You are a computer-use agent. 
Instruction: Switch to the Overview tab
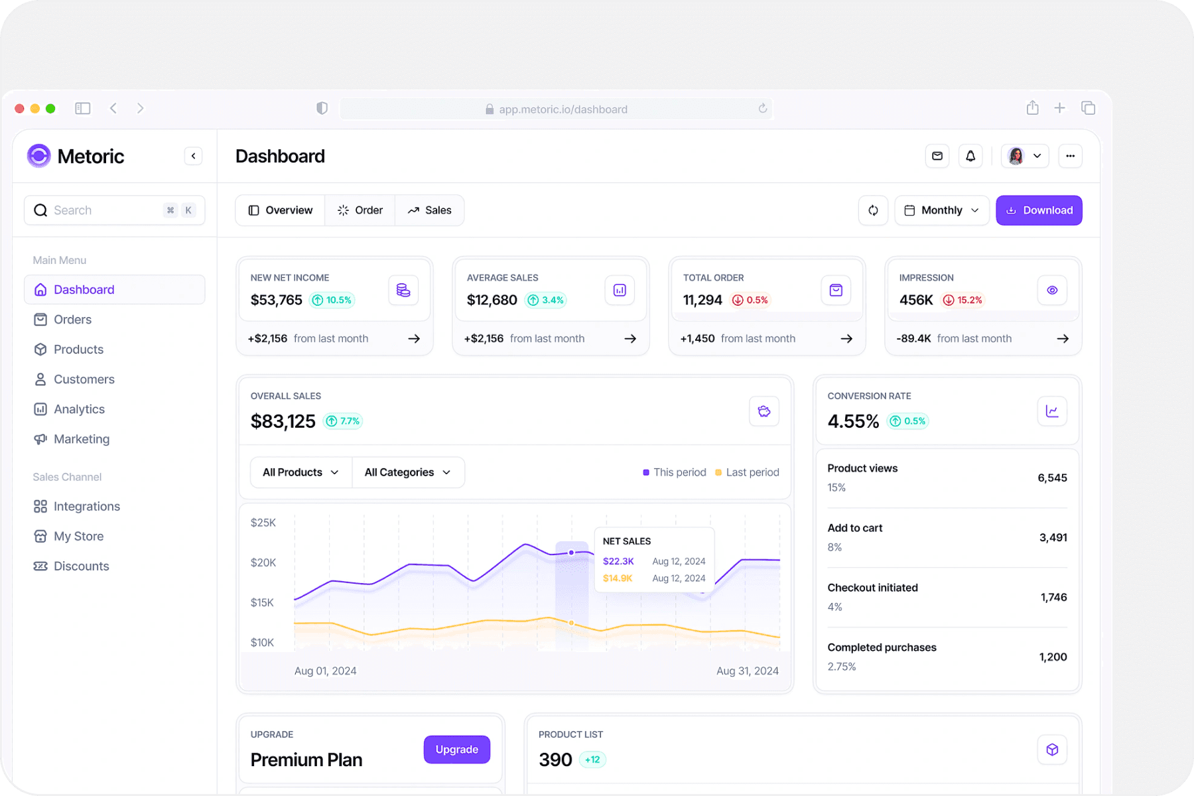[x=281, y=210]
